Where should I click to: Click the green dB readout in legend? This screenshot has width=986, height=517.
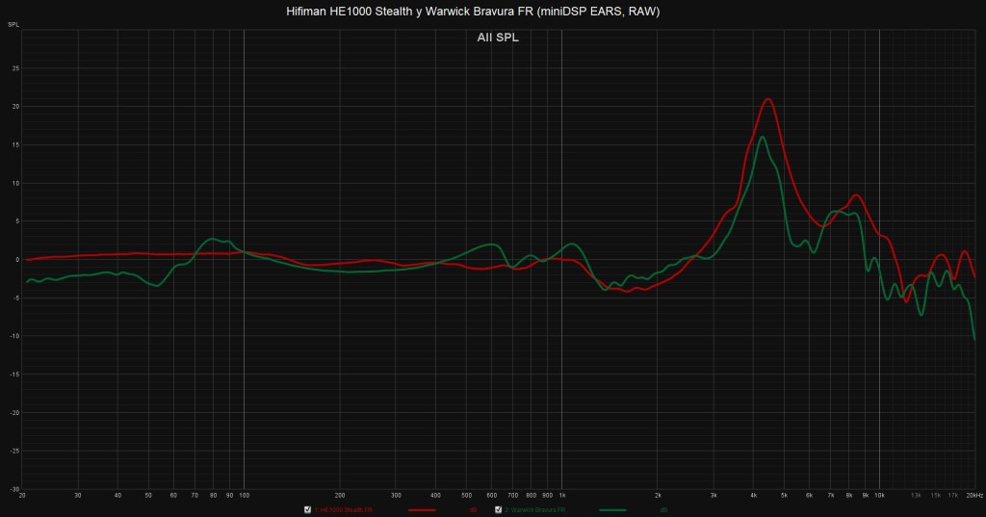(664, 509)
